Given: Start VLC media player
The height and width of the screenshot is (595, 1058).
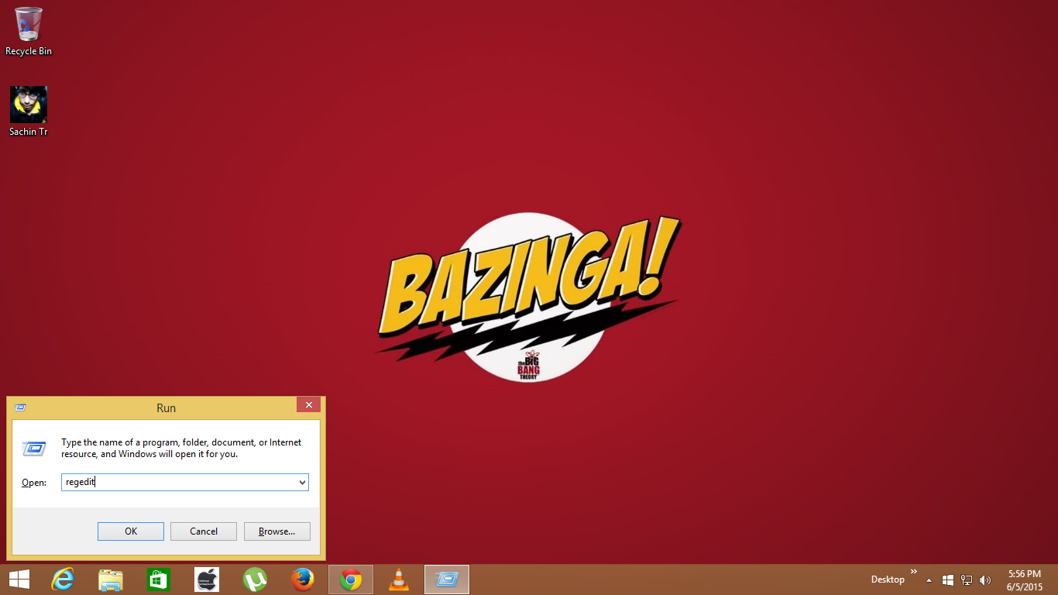Looking at the screenshot, I should click(398, 579).
